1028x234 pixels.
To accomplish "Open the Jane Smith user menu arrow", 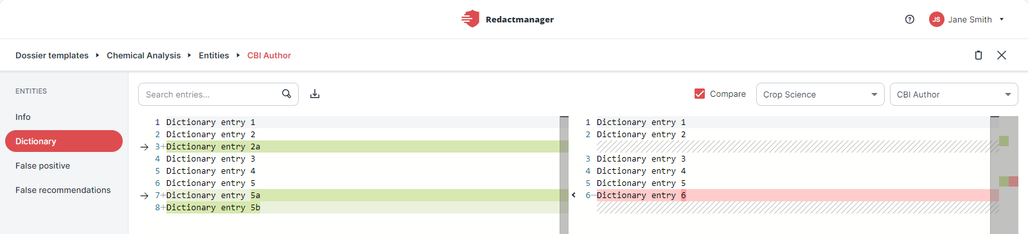I will pyautogui.click(x=1002, y=19).
